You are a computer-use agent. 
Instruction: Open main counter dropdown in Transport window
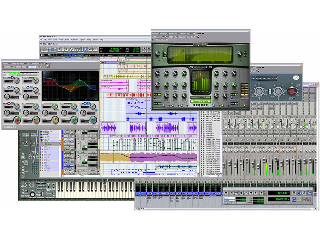pos(289,193)
